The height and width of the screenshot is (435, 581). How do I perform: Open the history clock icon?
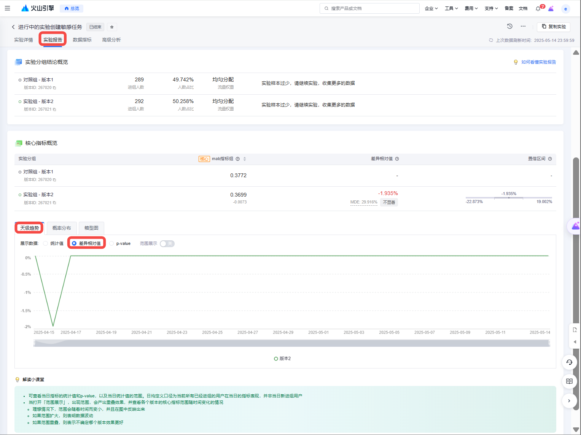point(510,26)
